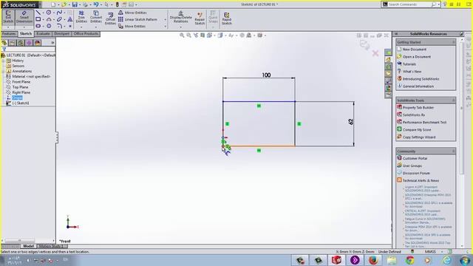Screen dimensions: 473x266
Task: Open the FeatureManager design tree tab
Action: coord(4,43)
